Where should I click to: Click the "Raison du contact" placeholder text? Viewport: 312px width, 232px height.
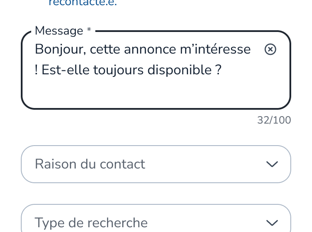point(90,164)
